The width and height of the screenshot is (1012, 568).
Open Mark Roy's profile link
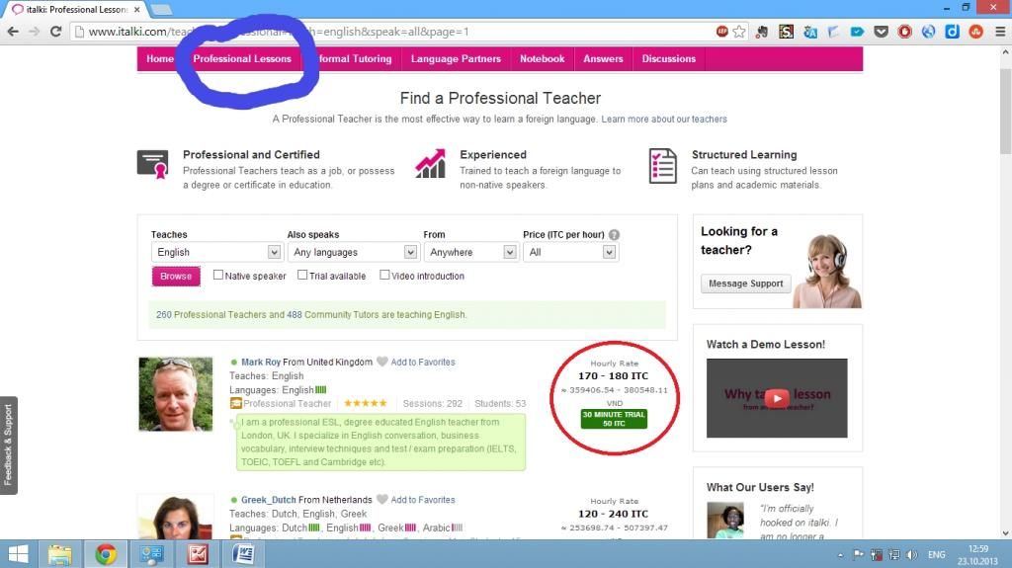click(x=261, y=363)
